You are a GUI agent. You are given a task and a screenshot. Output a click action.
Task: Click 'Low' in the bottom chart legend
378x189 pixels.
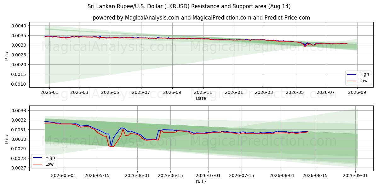tap(49, 164)
